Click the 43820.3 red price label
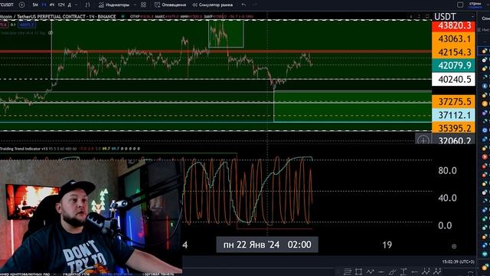 453,26
